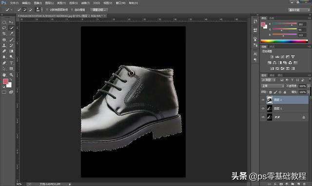312x186 pixels.
Task: Open the 文件(F) menu
Action: (x=14, y=3)
